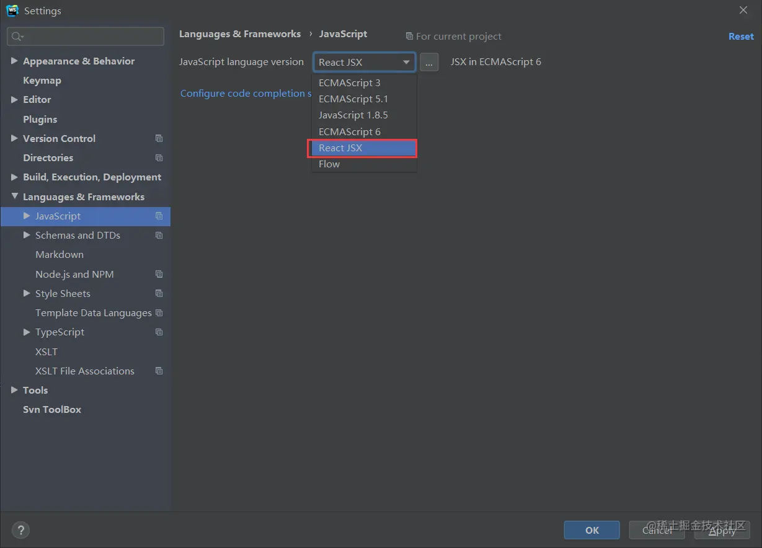The height and width of the screenshot is (548, 762).
Task: Open the 'Configure code completion' link
Action: click(246, 93)
